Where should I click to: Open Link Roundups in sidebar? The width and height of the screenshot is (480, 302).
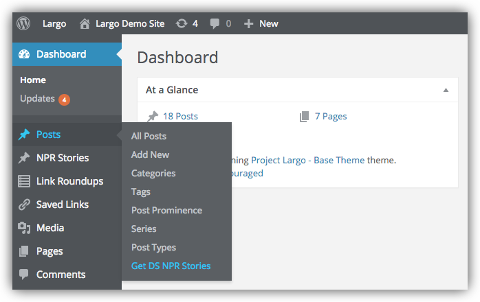click(69, 181)
